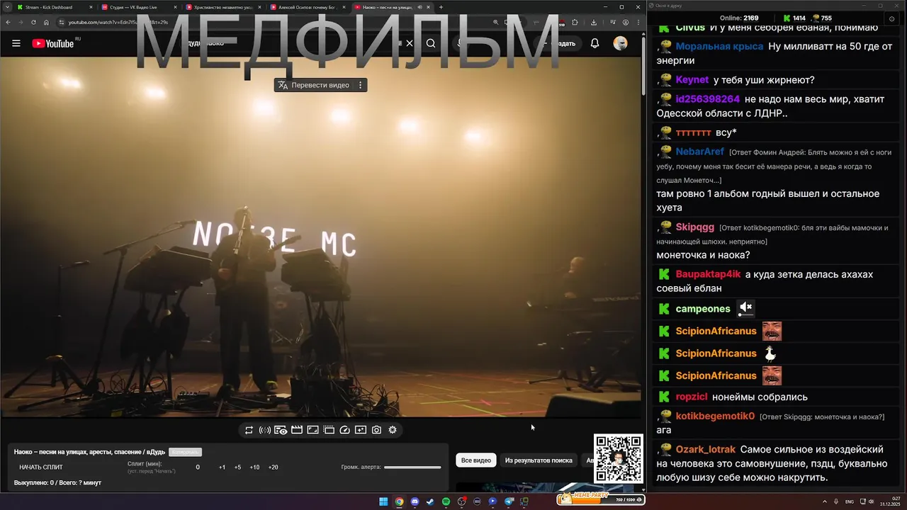Viewport: 907px width, 510px height.
Task: Click the Keynet username in chat
Action: pos(692,80)
